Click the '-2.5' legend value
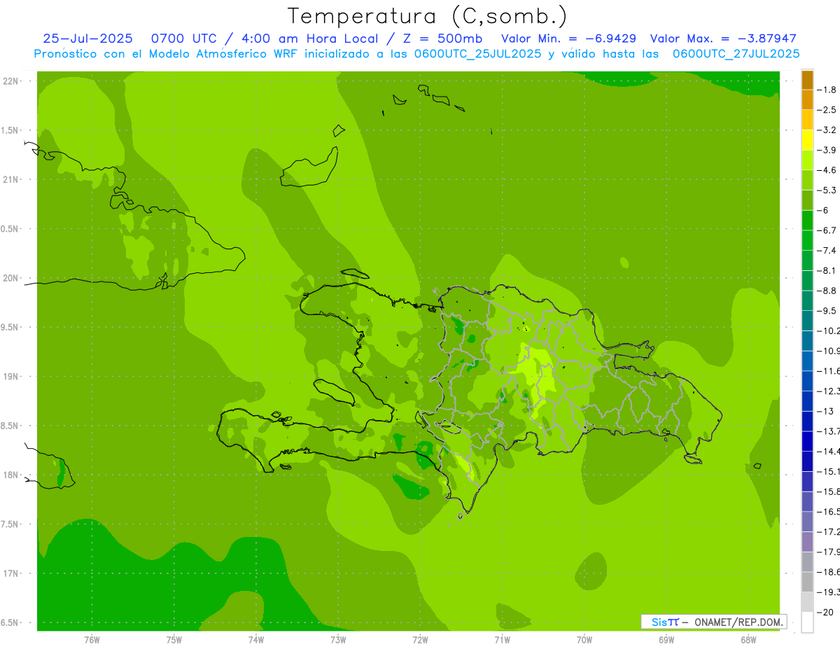Screen dimensions: 840x649 pos(827,110)
